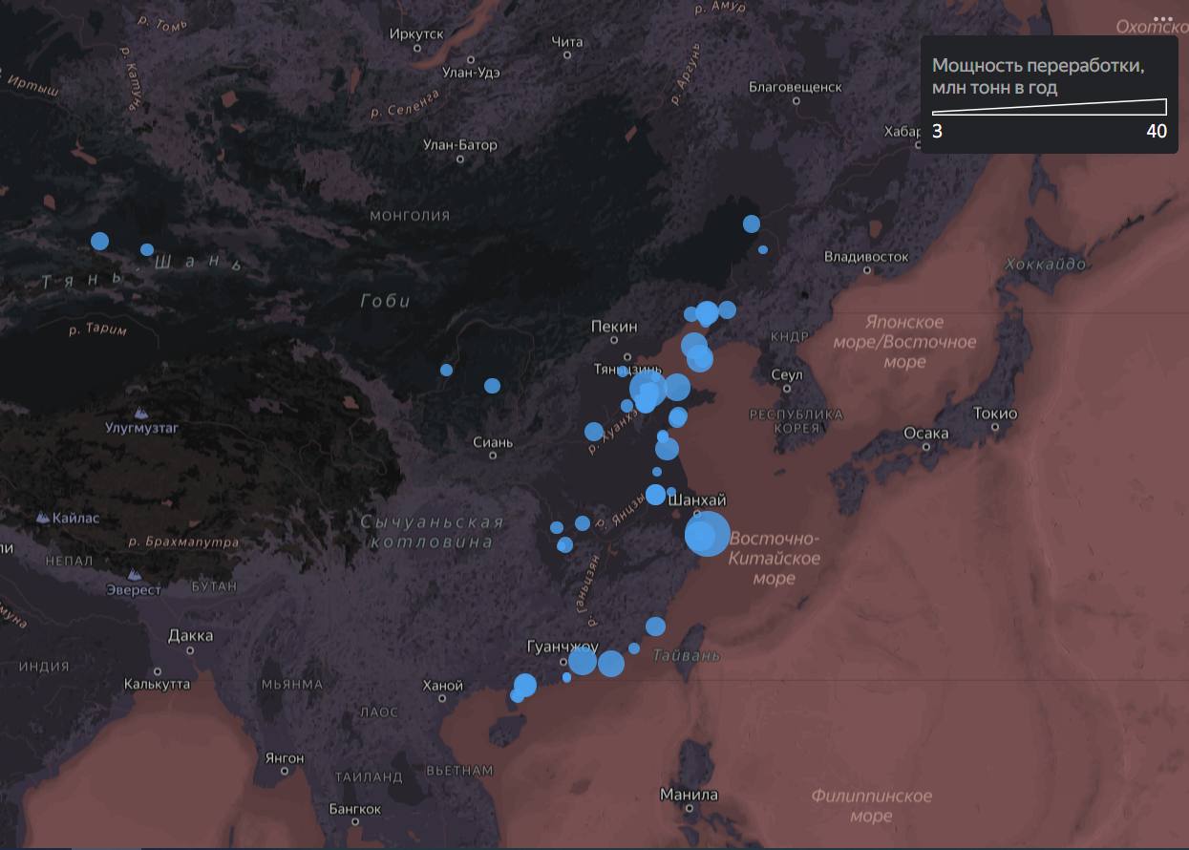This screenshot has height=850, width=1189.
Task: Click the Сеул city marker
Action: point(787,389)
